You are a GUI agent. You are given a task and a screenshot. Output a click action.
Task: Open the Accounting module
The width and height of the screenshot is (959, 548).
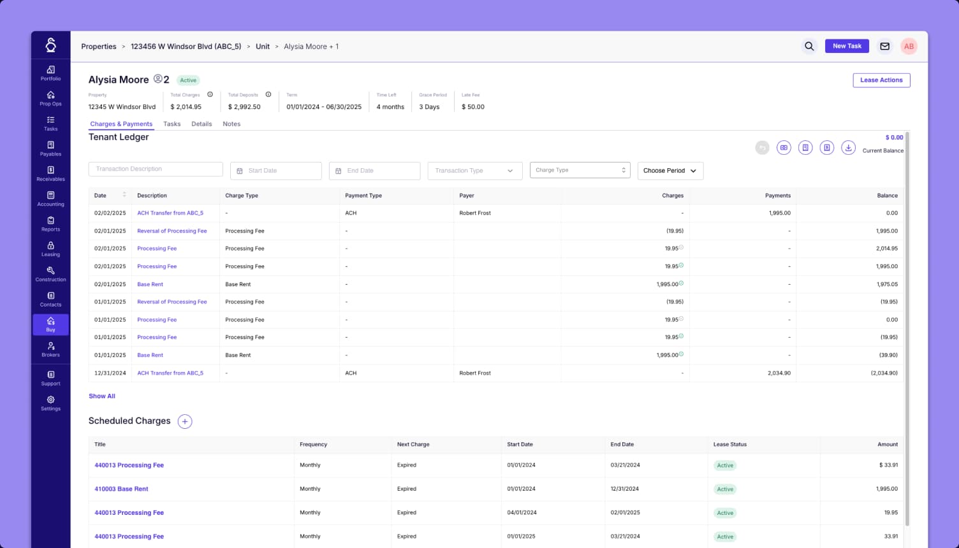click(50, 199)
